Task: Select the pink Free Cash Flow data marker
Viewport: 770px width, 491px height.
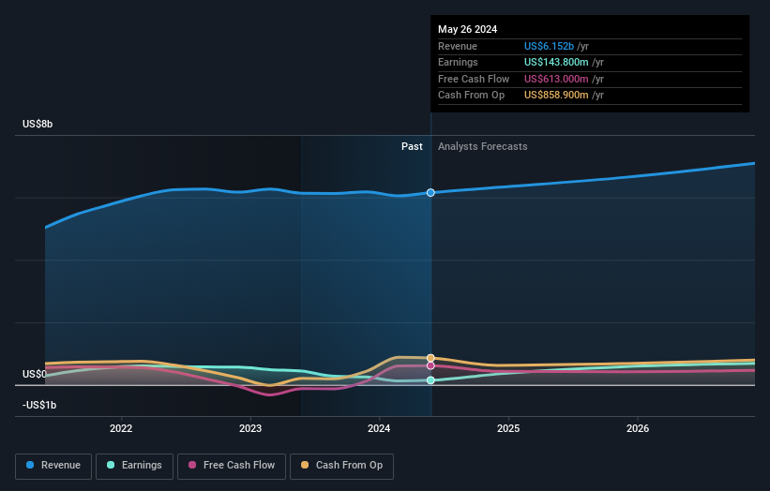Action: tap(430, 366)
